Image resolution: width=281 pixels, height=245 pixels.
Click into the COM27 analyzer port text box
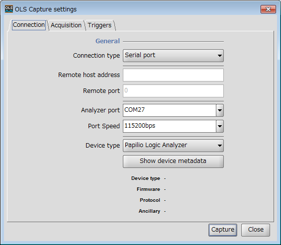click(x=170, y=110)
